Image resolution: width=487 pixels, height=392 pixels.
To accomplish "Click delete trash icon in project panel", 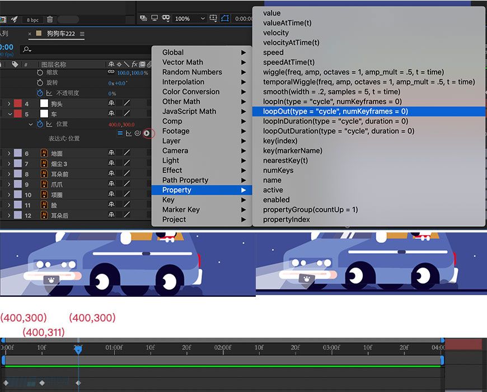I will [x=50, y=20].
